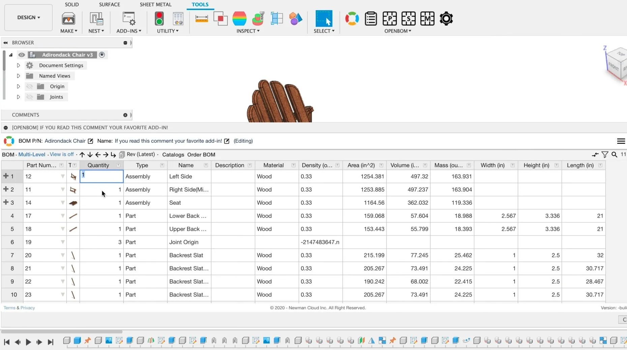The width and height of the screenshot is (627, 350).
Task: Expand the Seat assembly row
Action: tap(6, 202)
